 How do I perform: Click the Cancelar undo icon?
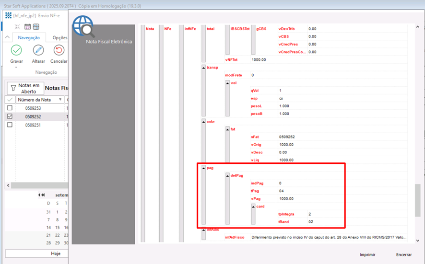(x=59, y=50)
